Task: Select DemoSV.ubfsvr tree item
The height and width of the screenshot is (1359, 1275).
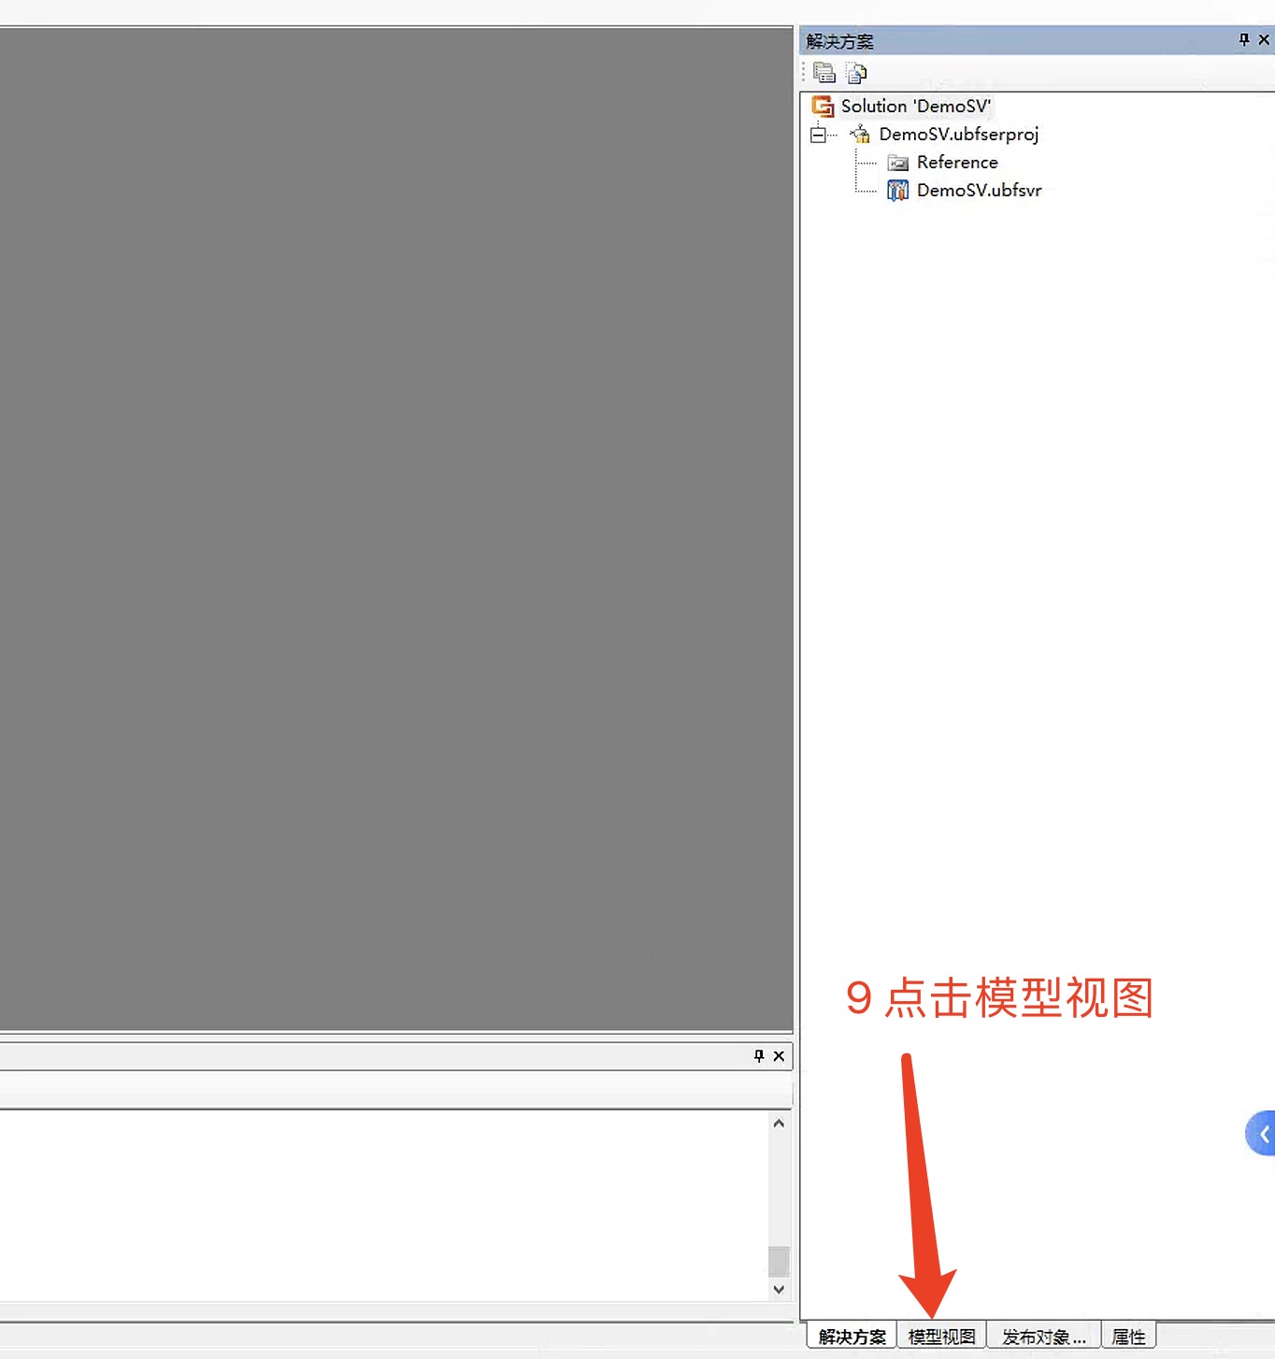Action: point(979,191)
